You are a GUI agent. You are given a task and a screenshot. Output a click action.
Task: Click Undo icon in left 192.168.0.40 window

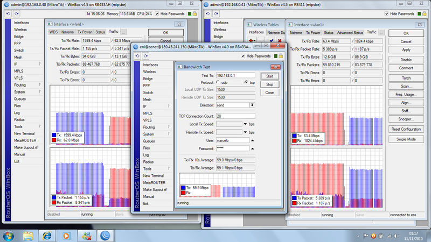[8, 13]
